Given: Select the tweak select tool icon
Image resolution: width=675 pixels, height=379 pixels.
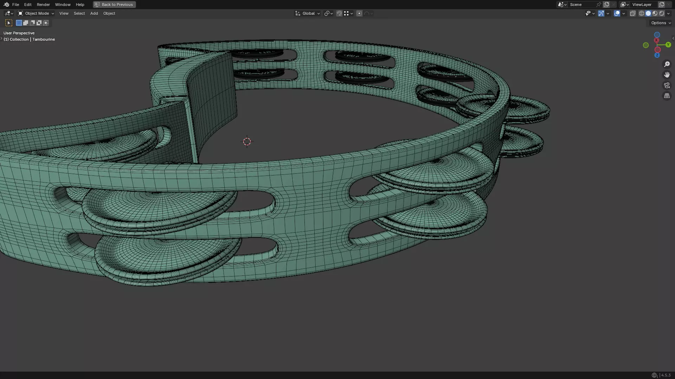Looking at the screenshot, I should [x=9, y=23].
